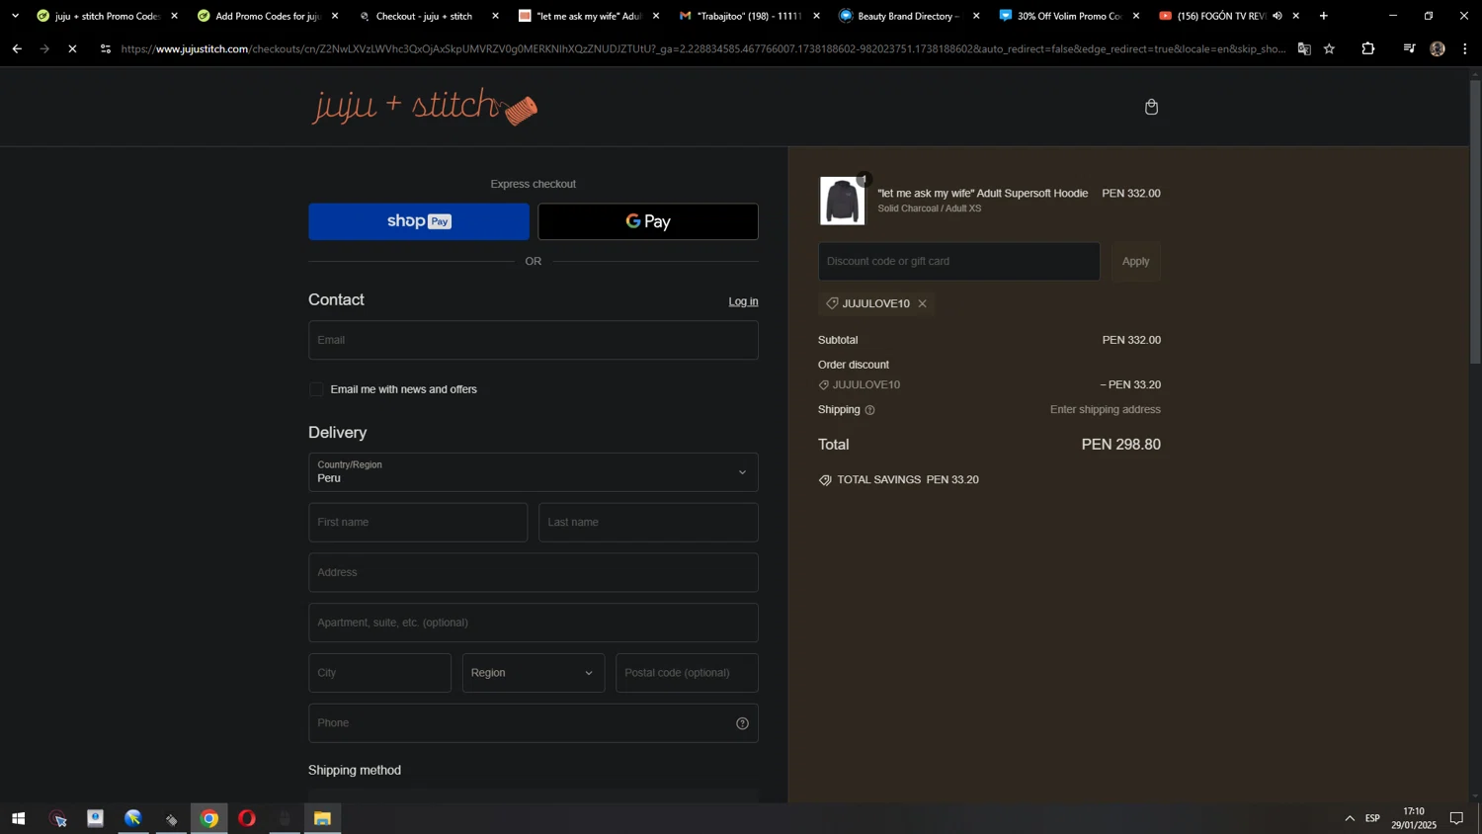Open the tab search dropdown arrow
The image size is (1482, 834).
15,16
